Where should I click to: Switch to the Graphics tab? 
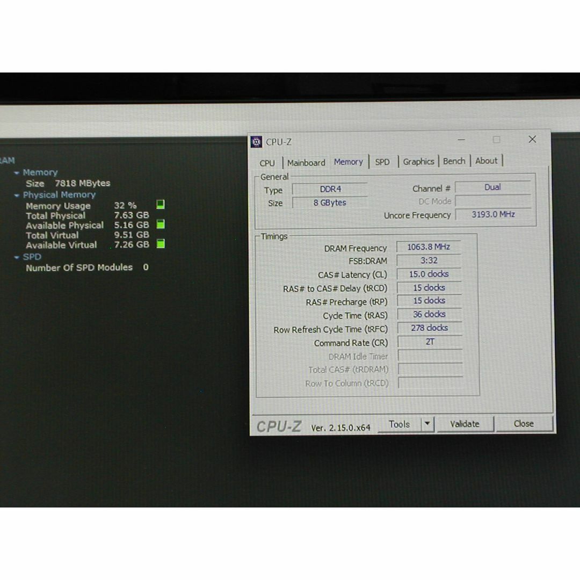[418, 162]
